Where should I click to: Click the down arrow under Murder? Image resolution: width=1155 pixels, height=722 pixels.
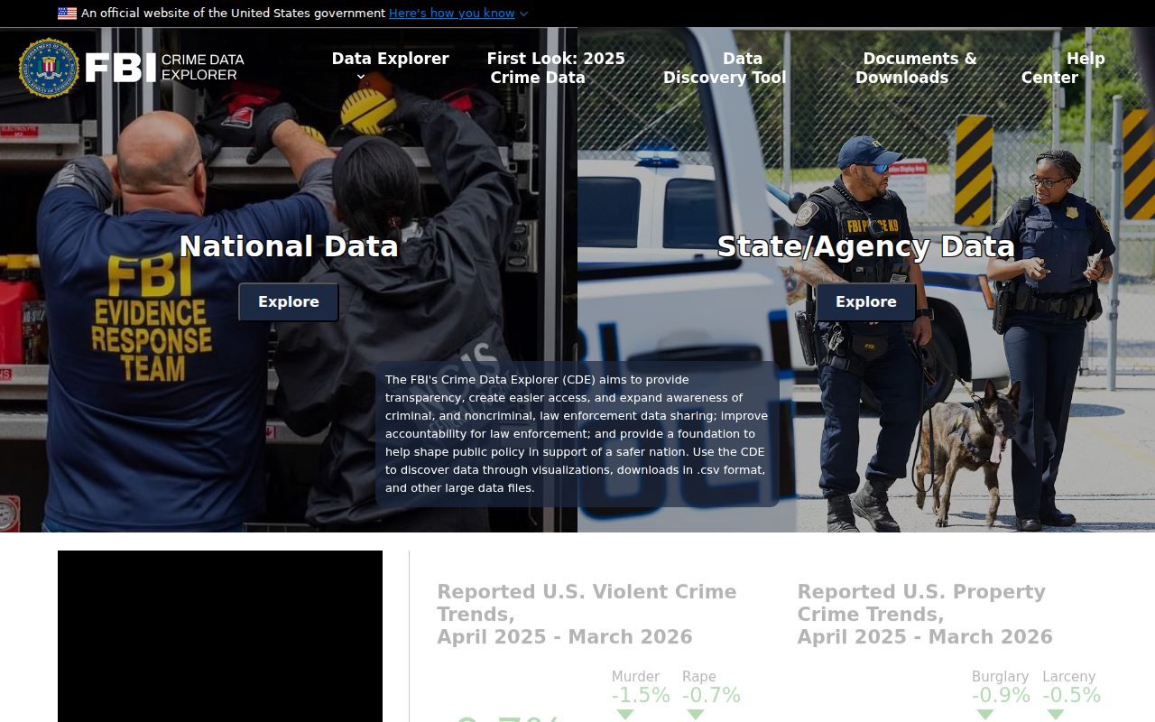[x=625, y=715]
